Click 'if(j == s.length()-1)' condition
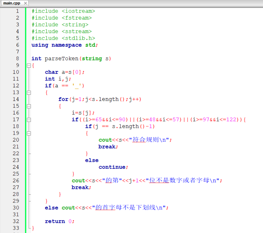 (x=120, y=126)
